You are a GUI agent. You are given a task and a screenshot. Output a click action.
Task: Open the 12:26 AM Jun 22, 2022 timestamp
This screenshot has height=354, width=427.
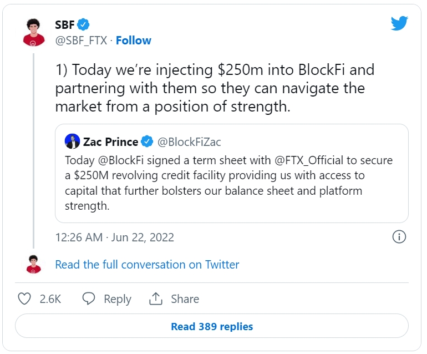(114, 237)
